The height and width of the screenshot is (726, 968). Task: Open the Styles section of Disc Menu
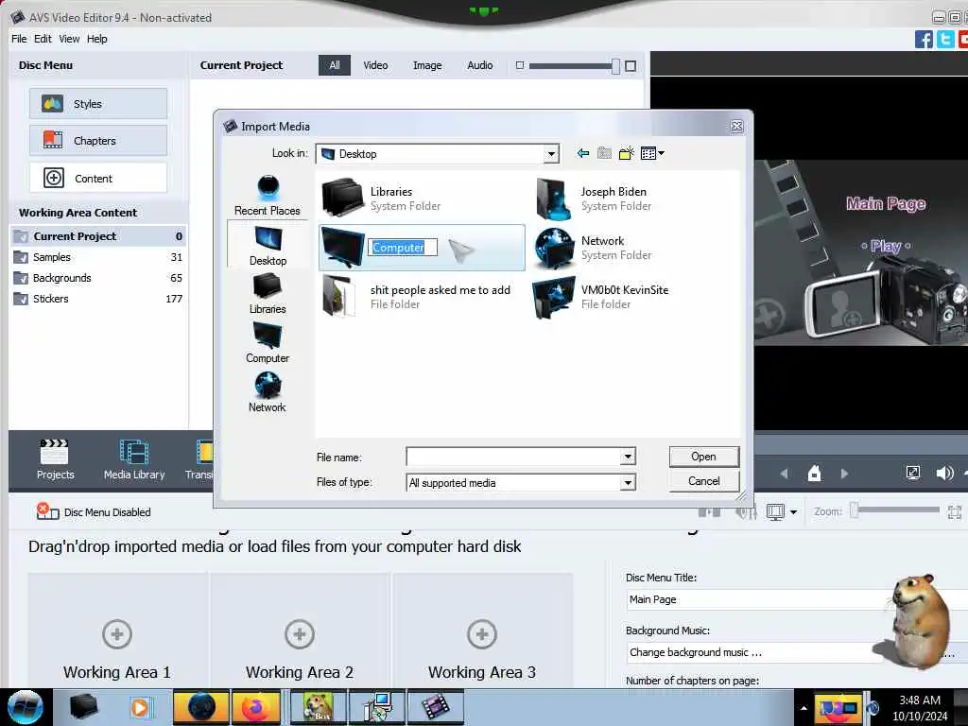[98, 104]
